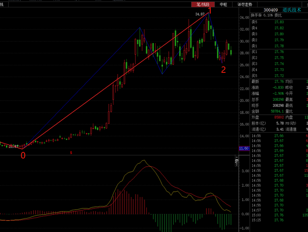Click the 均价 label
The width and height of the screenshot is (308, 232).
coord(289,82)
